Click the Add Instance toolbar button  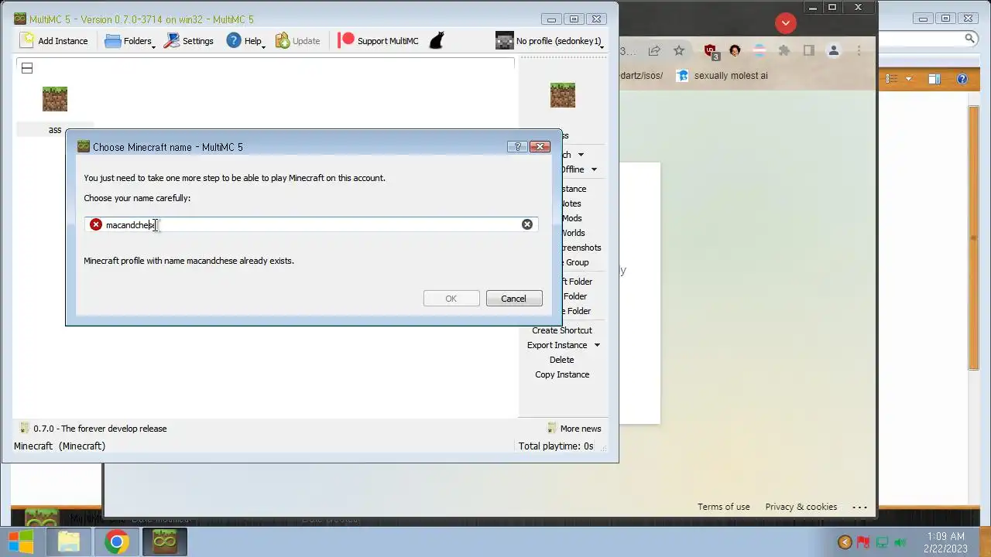54,41
